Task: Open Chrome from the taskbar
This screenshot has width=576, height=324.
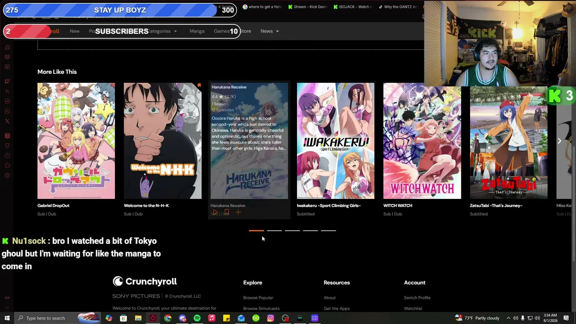Action: click(x=167, y=318)
